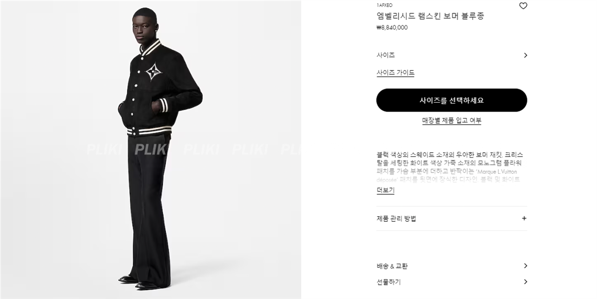
Task: Open 선물하기 chevron arrow
Action: click(x=526, y=282)
